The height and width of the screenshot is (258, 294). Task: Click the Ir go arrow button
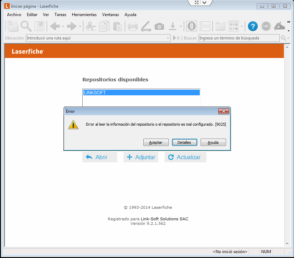tap(176, 38)
